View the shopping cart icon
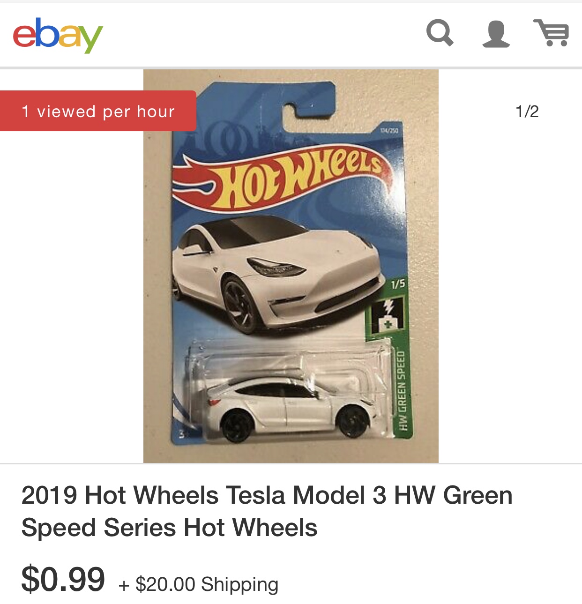Screen dimensions: 582x604 552,32
